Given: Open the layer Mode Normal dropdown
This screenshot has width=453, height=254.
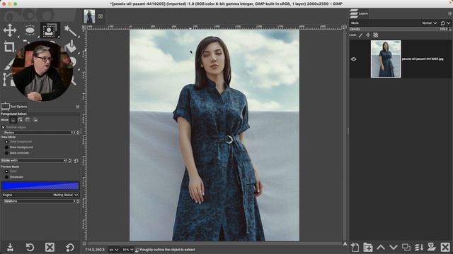Looking at the screenshot, I should (429, 23).
